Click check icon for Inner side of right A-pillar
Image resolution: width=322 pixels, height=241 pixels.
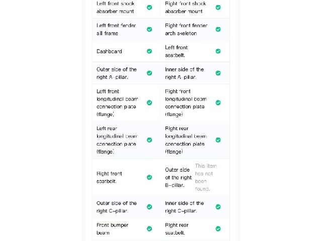(218, 73)
